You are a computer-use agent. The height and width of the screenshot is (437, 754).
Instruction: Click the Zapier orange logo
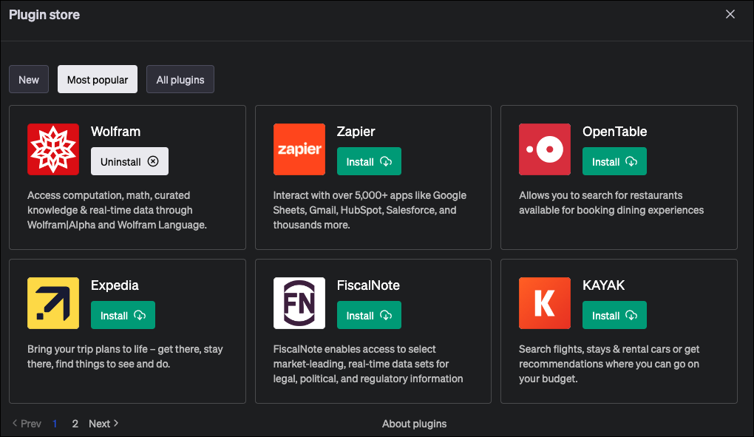click(x=299, y=149)
